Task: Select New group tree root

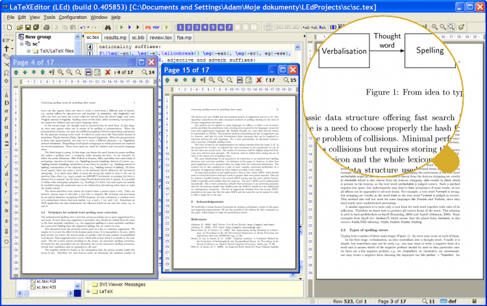Action: coord(38,36)
